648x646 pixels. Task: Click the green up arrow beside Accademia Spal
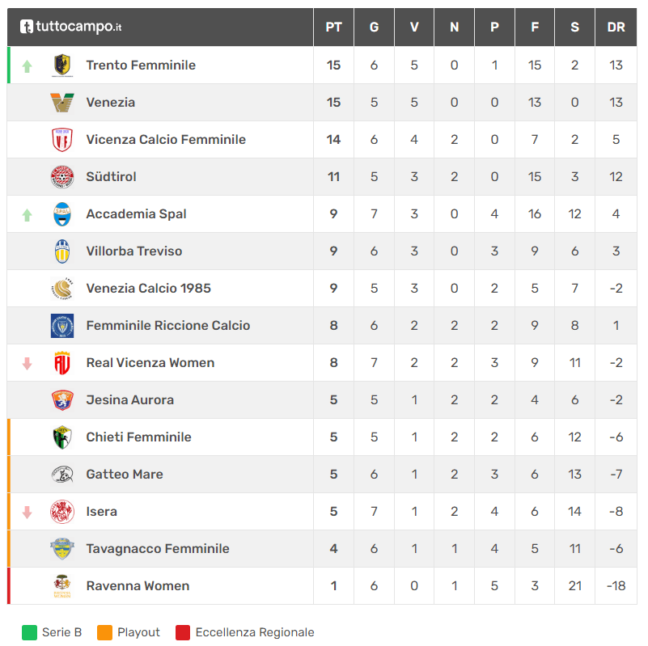(x=28, y=215)
